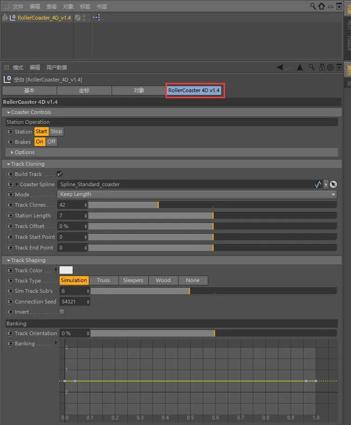Click the plus panel icon in Object Manager
Image resolution: width=351 pixels, height=425 pixels.
pos(339,6)
